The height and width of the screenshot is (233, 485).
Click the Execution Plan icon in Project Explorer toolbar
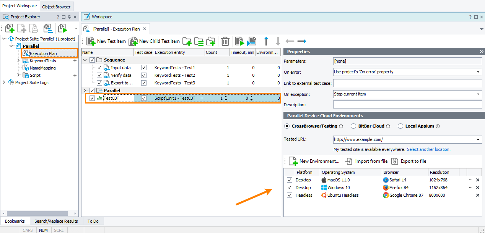[x=48, y=28]
